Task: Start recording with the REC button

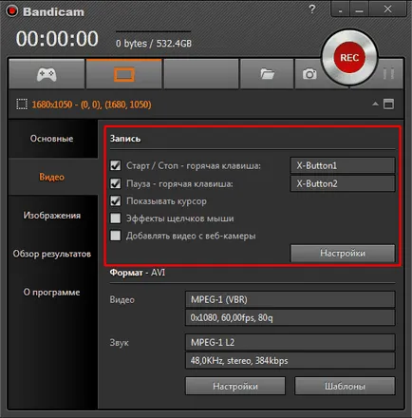Action: [x=349, y=58]
